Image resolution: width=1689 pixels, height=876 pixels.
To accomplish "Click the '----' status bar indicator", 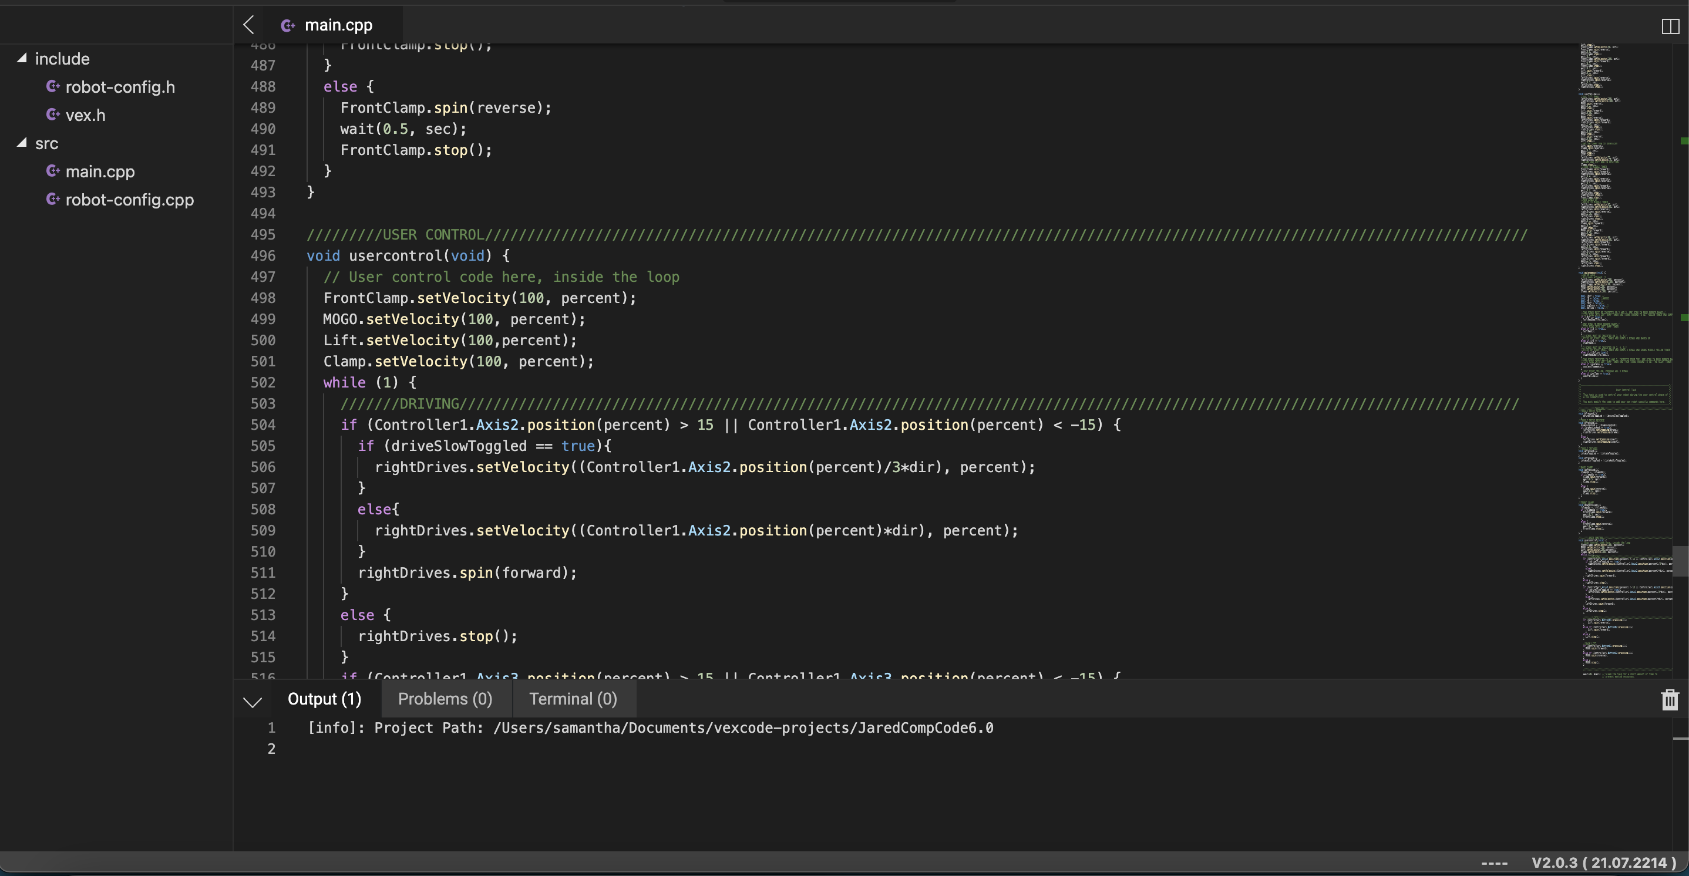I will click(x=1494, y=863).
